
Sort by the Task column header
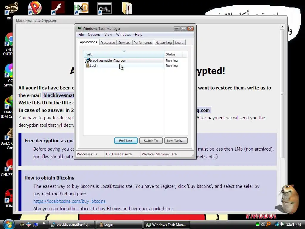124,54
